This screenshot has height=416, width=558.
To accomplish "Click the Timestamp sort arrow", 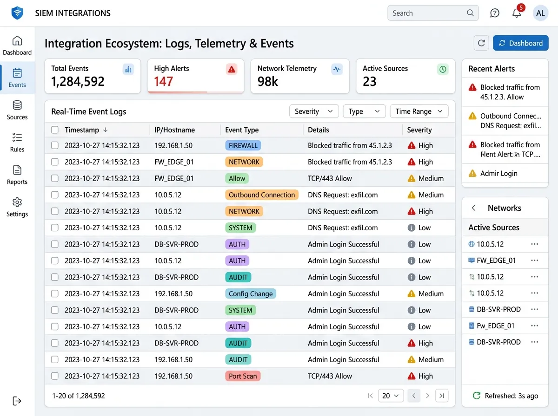I will (x=106, y=130).
